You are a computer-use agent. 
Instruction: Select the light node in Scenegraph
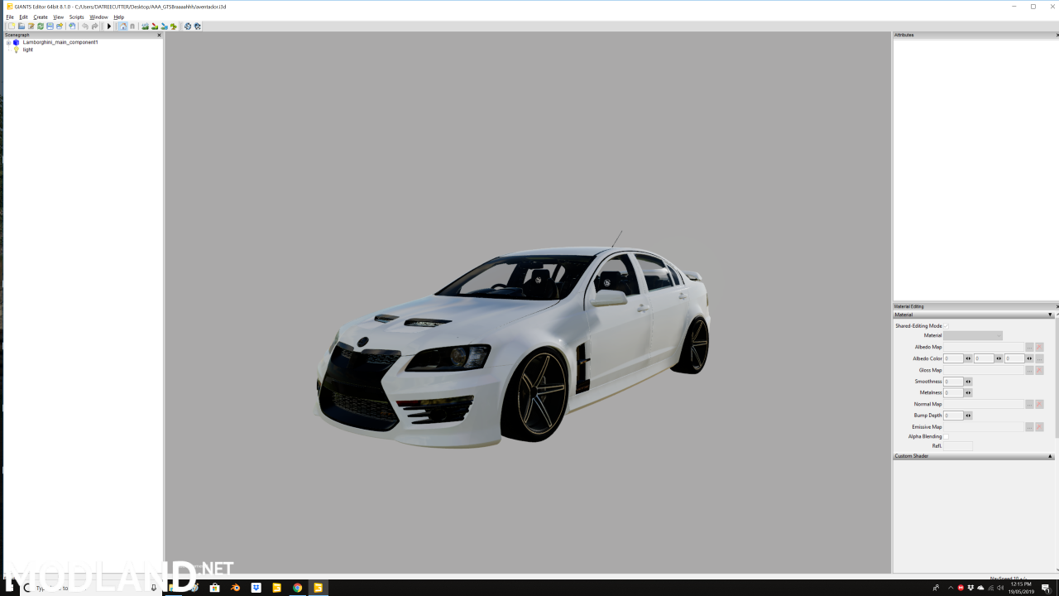click(28, 50)
